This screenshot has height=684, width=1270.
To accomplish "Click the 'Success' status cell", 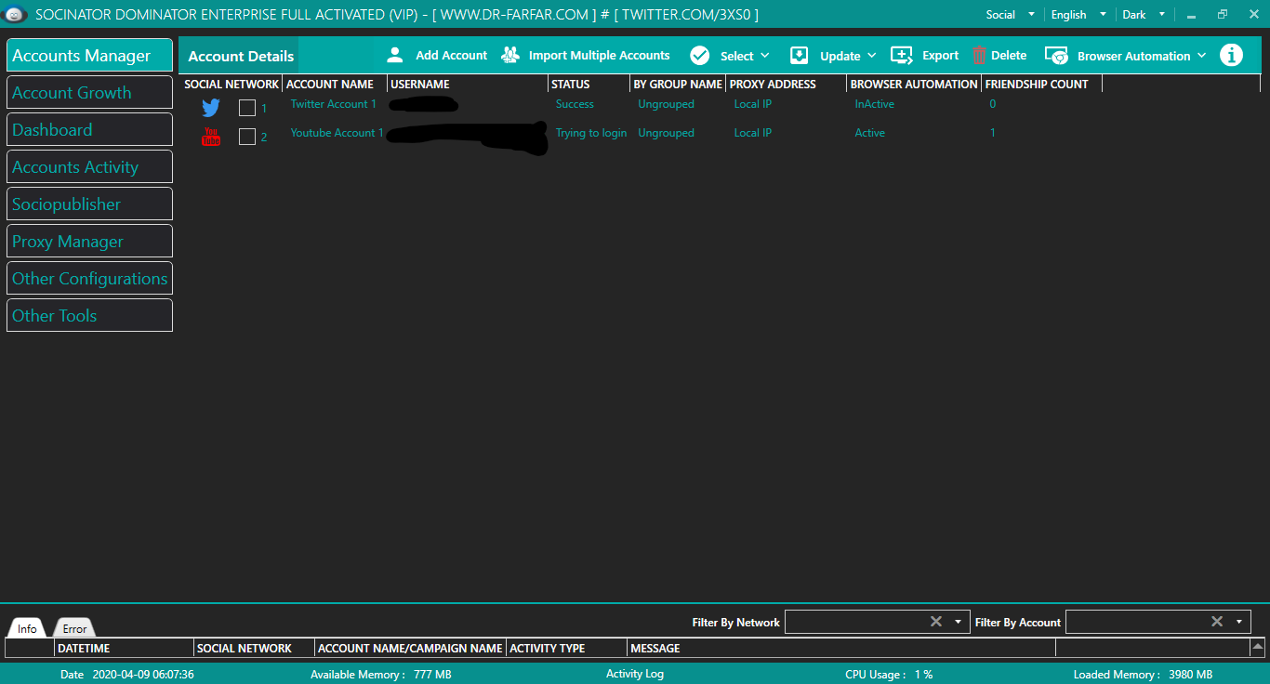I will tap(575, 104).
